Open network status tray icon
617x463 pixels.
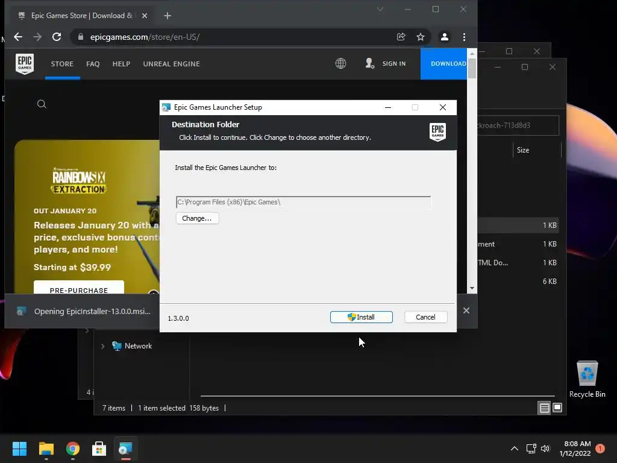pos(531,449)
